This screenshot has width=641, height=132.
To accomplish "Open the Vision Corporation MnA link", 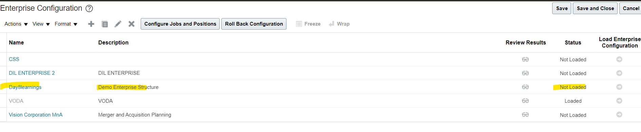I will tap(36, 115).
